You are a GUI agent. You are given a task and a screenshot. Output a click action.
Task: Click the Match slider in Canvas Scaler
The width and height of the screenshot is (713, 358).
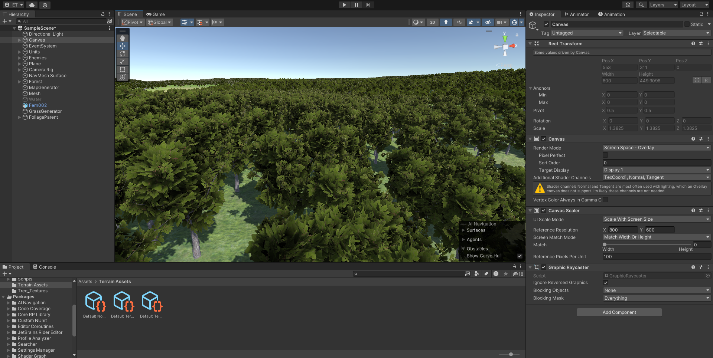[605, 244]
